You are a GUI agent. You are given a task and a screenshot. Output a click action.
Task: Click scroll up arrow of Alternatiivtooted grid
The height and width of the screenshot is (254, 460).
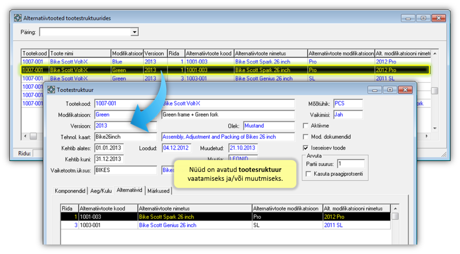click(x=435, y=53)
